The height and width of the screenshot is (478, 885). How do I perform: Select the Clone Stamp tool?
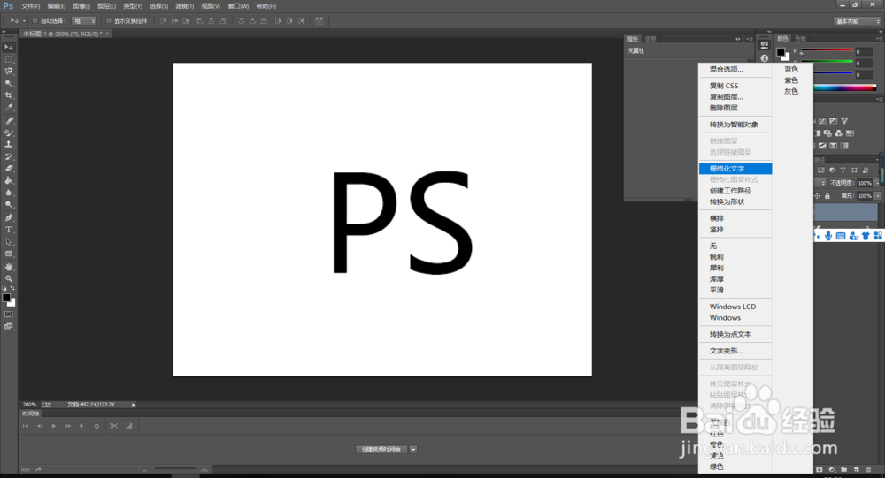click(9, 145)
